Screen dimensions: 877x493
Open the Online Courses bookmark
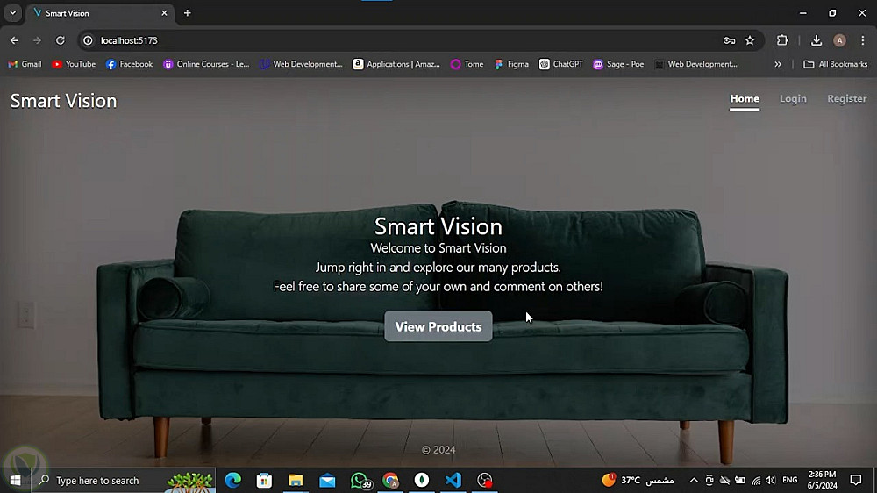point(206,64)
